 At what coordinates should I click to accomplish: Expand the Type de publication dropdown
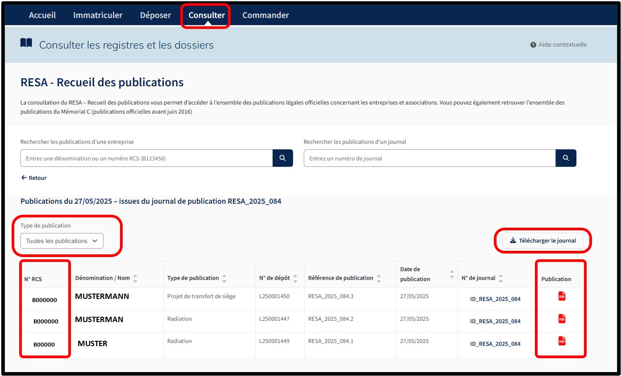(62, 241)
